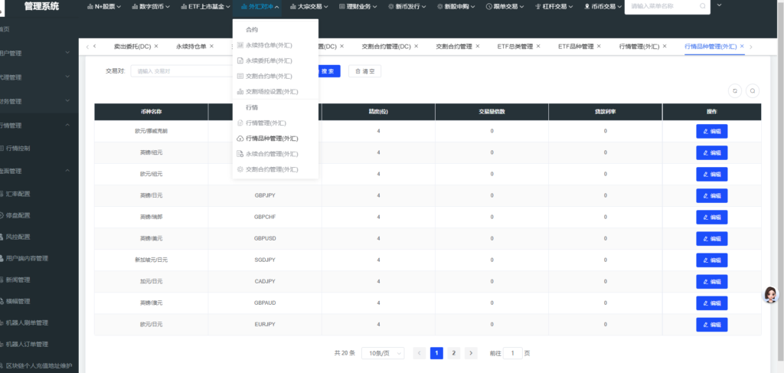Close the 行情管理(外汇) tab

pyautogui.click(x=665, y=46)
